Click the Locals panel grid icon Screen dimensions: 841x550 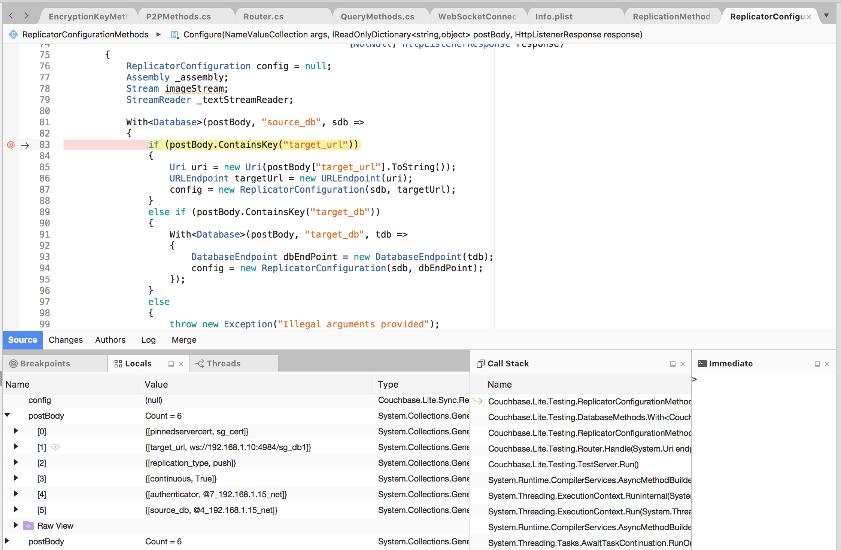click(x=118, y=363)
